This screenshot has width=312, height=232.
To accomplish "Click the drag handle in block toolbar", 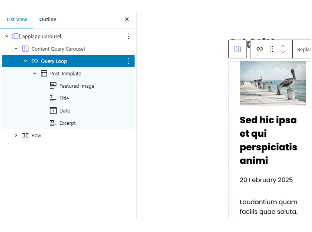I will pos(271,49).
